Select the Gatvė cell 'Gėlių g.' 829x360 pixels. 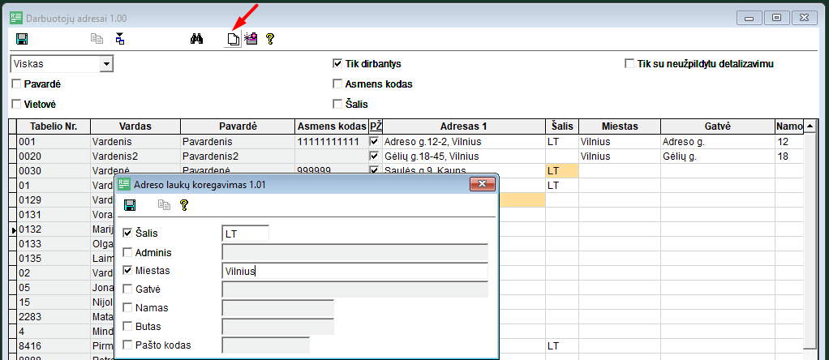[717, 156]
